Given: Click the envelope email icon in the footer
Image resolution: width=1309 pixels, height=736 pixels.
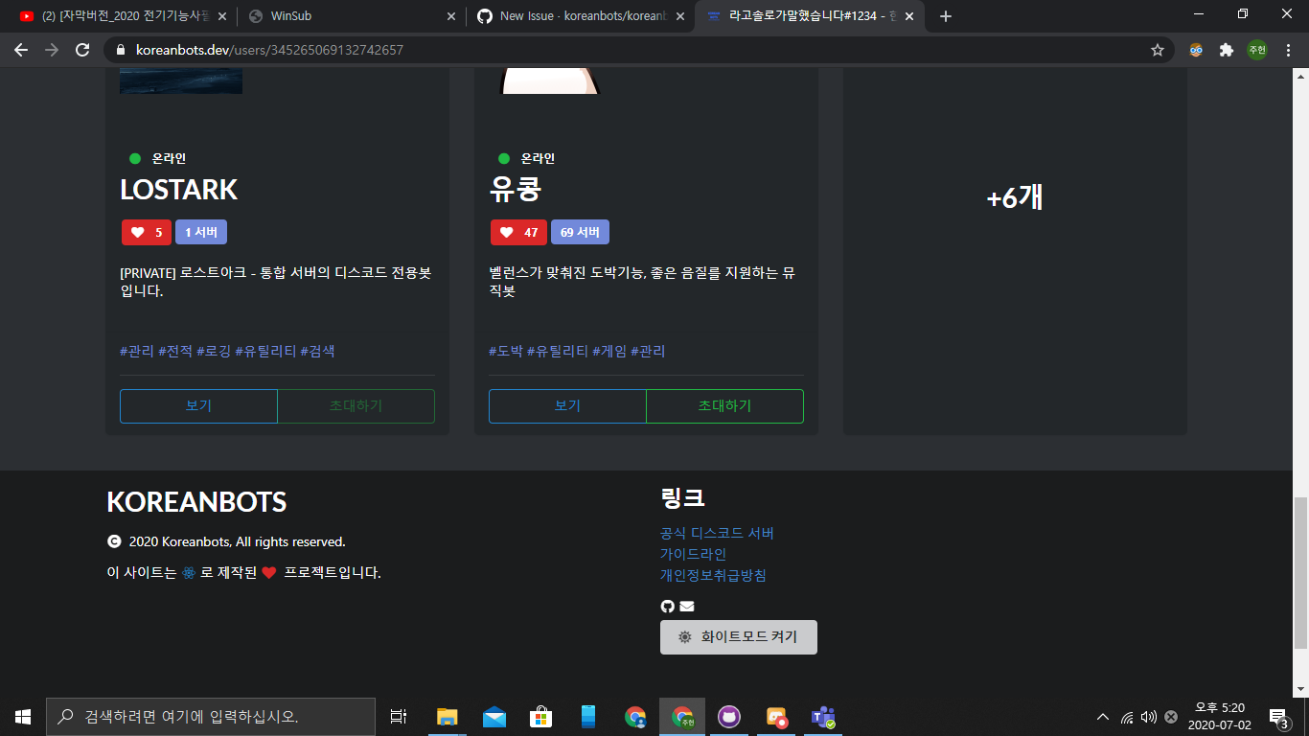Looking at the screenshot, I should 685,606.
